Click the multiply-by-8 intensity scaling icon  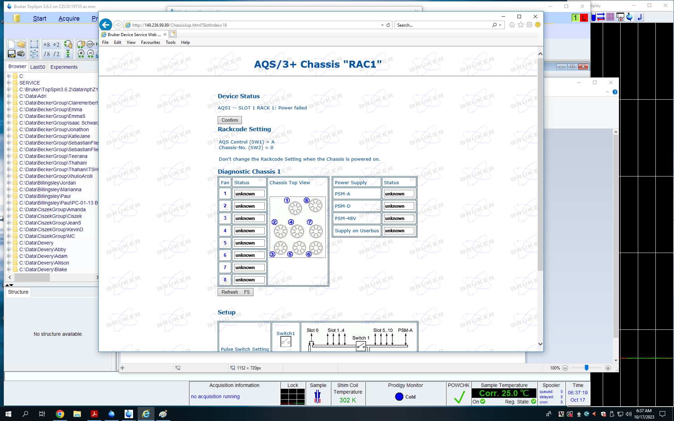tap(47, 45)
